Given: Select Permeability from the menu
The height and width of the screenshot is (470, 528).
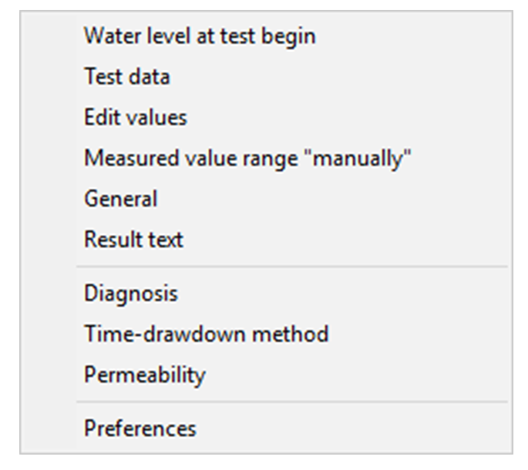Looking at the screenshot, I should pos(145,374).
